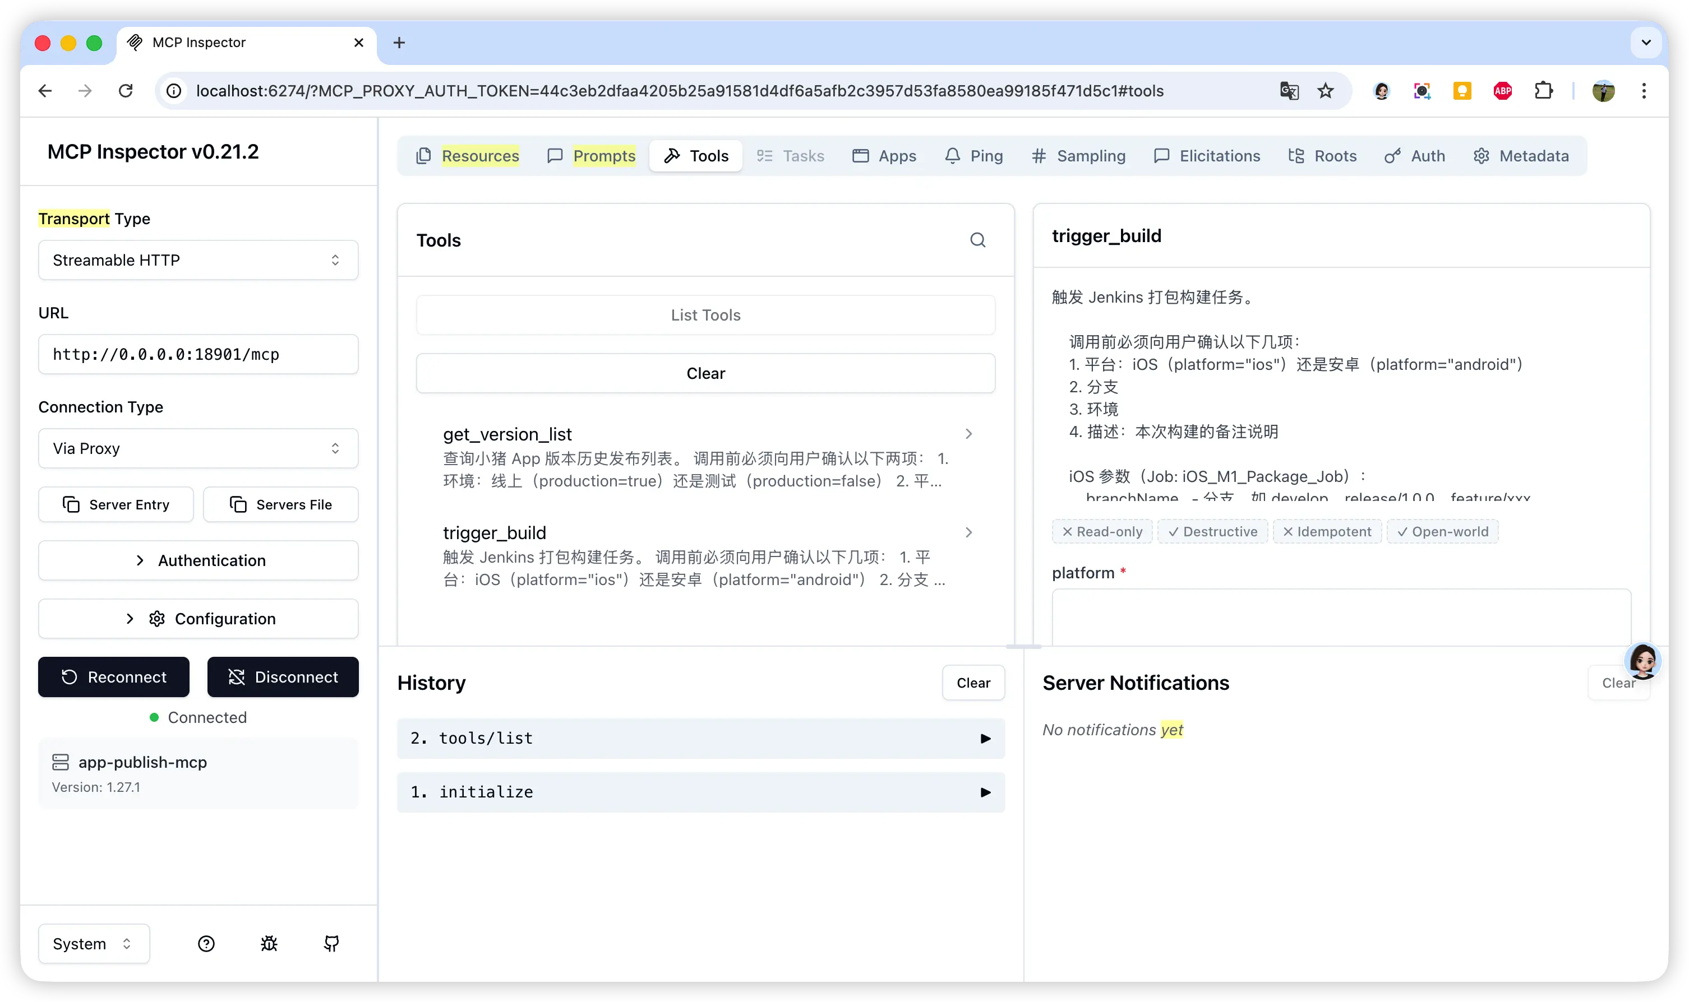Switch to the Sampling tab

(1078, 156)
